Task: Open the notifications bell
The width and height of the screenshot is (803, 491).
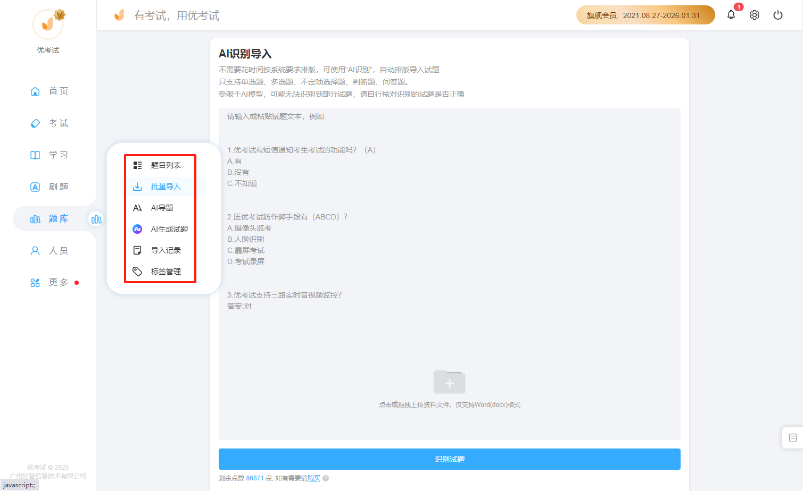Action: 731,15
